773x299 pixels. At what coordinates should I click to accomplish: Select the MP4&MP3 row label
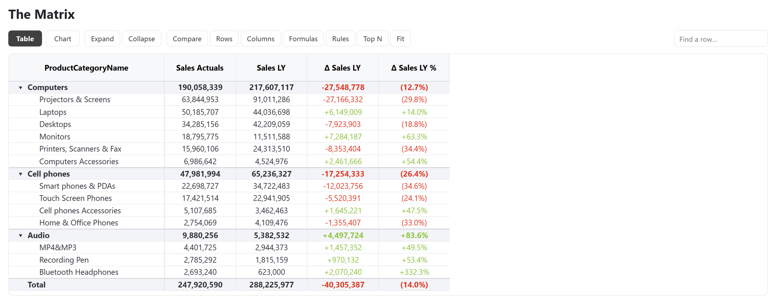coord(58,248)
